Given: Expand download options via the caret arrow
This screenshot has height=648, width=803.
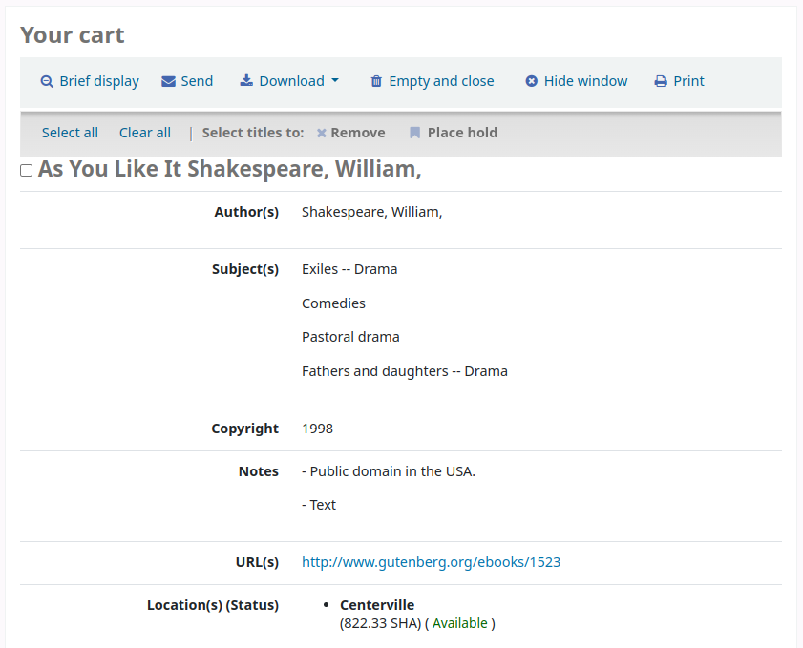Looking at the screenshot, I should pyautogui.click(x=334, y=81).
